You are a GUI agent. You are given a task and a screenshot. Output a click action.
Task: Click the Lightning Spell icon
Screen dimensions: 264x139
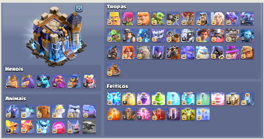pos(114,99)
